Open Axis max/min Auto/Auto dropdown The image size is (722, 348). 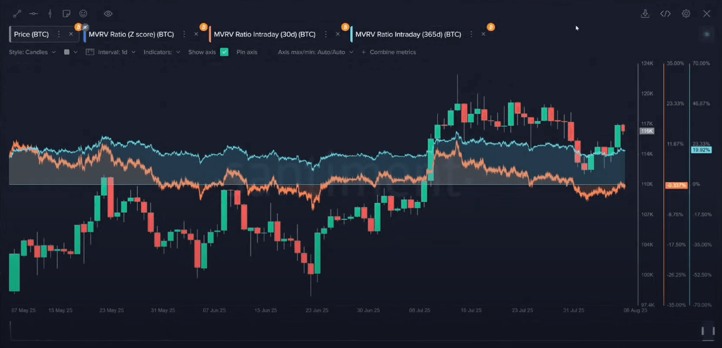tap(317, 52)
